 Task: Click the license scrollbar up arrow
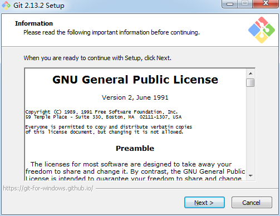coord(250,73)
